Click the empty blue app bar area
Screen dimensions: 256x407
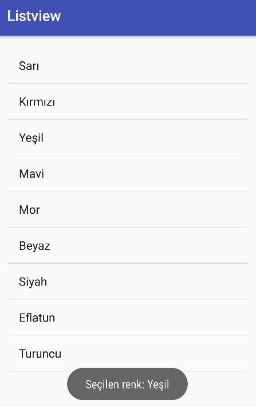click(158, 18)
